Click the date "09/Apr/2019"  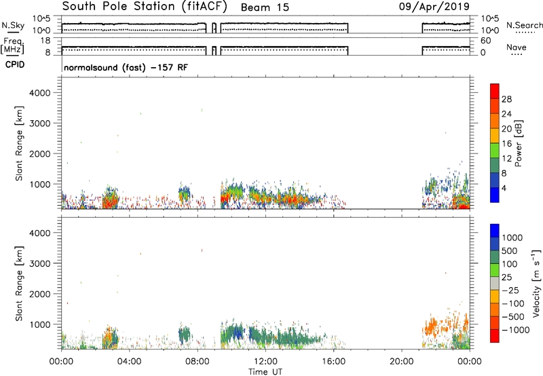pos(434,6)
